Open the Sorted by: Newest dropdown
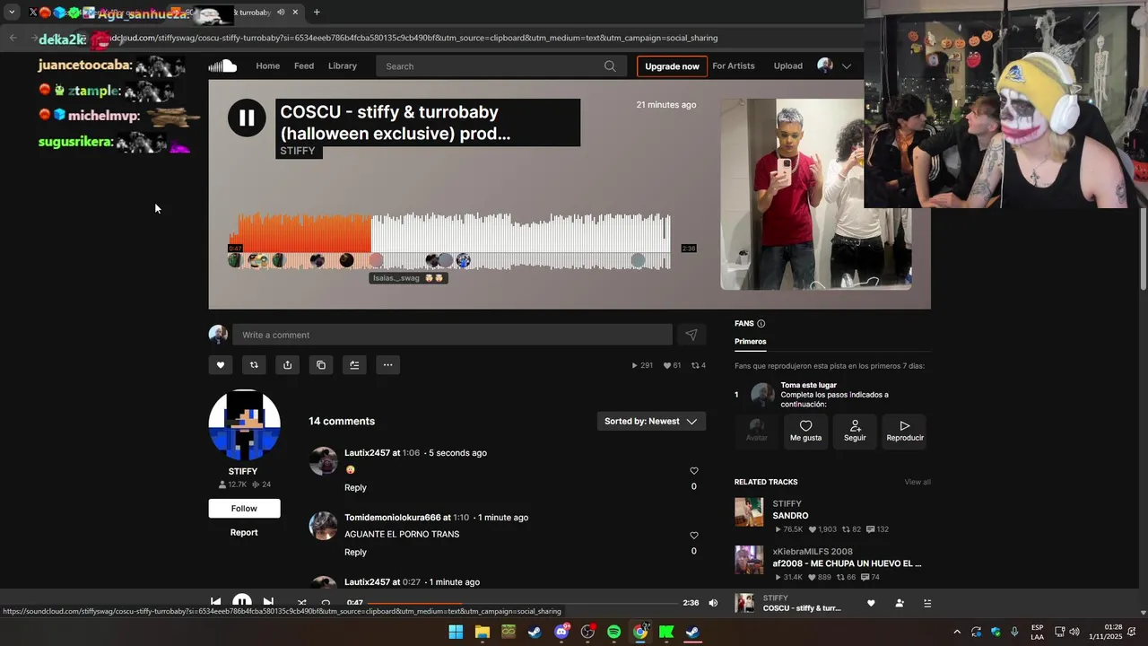Image resolution: width=1148 pixels, height=646 pixels. tap(651, 422)
